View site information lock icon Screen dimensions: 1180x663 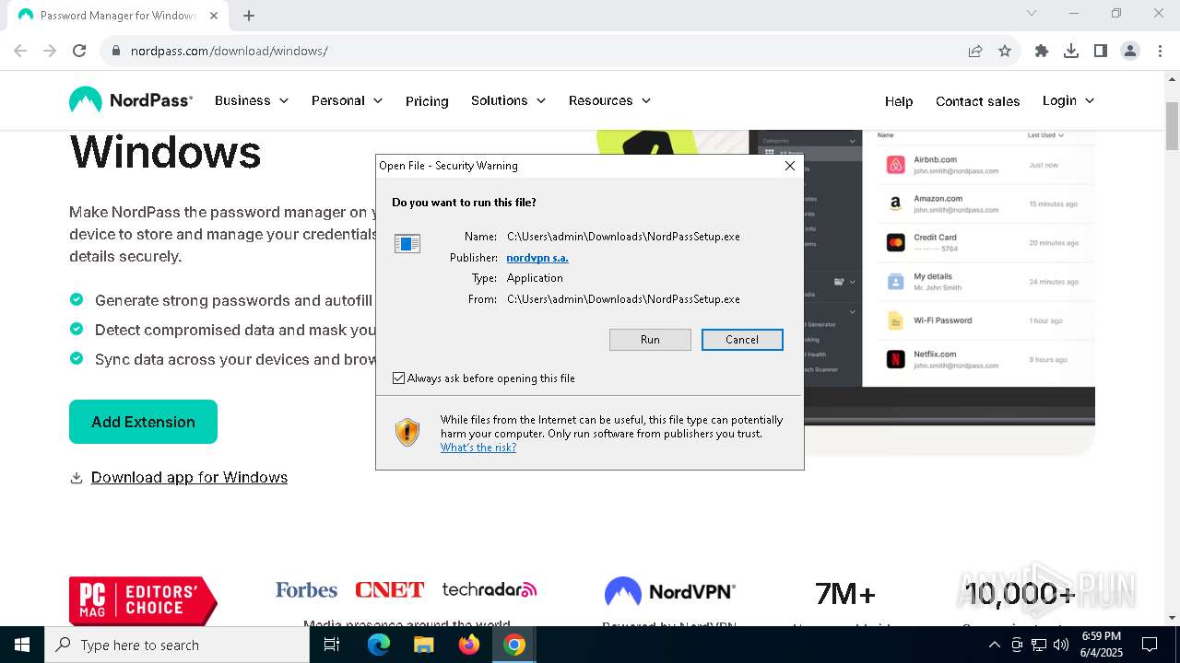coord(116,51)
